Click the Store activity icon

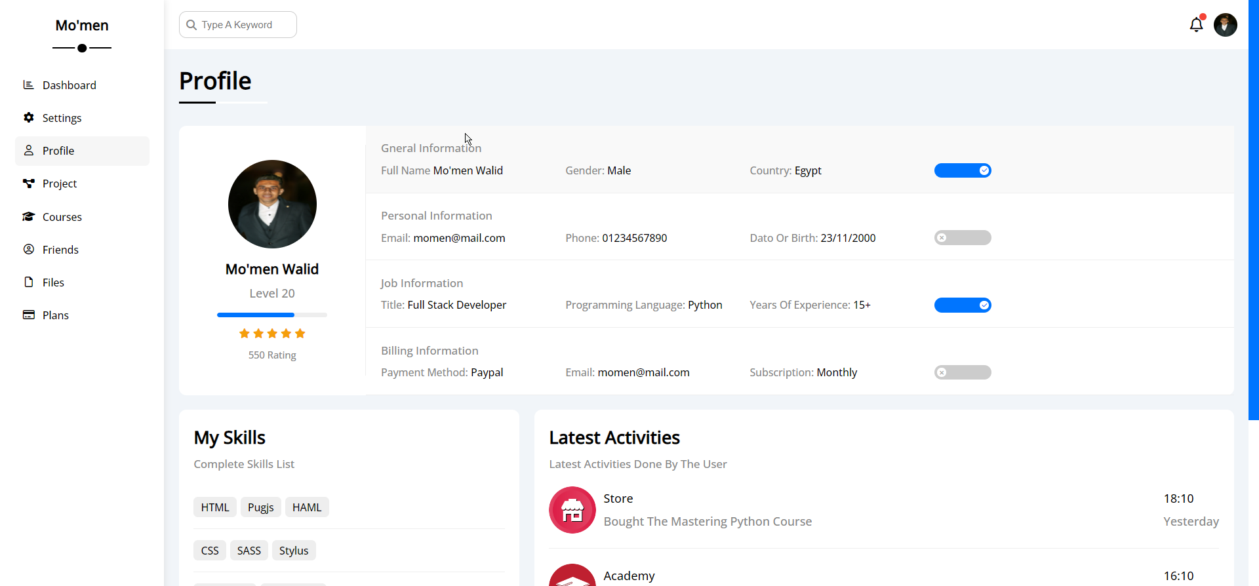pyautogui.click(x=572, y=510)
